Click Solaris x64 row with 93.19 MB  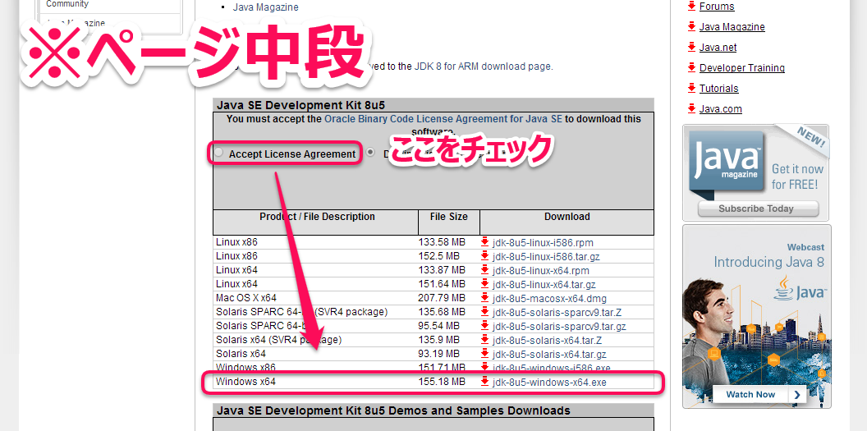coord(433,354)
